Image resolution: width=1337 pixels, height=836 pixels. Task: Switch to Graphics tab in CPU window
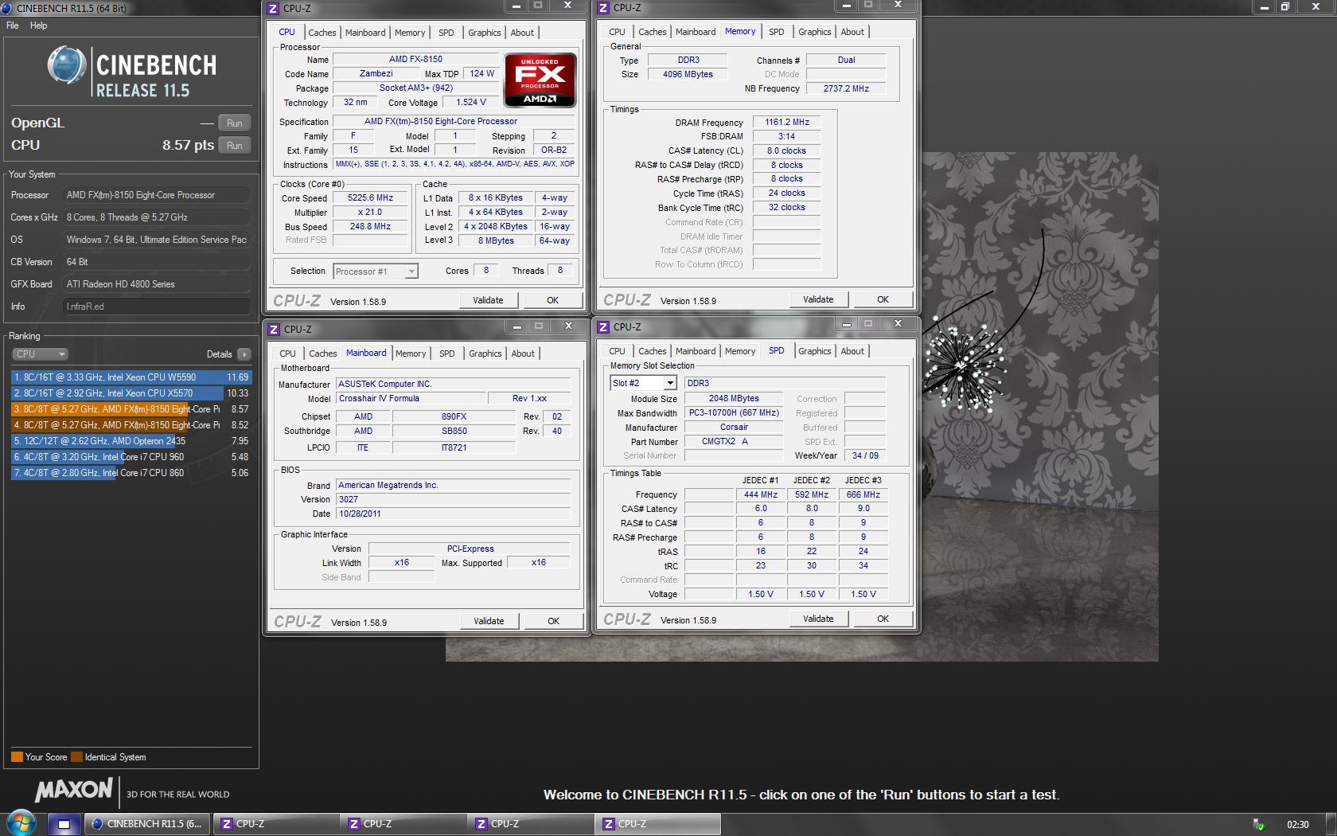(485, 33)
